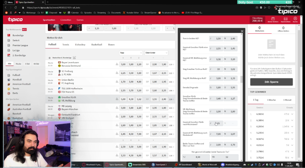The height and width of the screenshot is (168, 305).
Task: Switch to the Basketball tab
Action: pos(97,45)
